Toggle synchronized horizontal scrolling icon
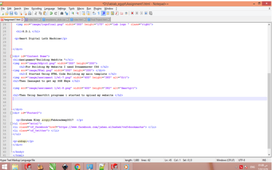This screenshot has width=272, height=170. [x=88, y=13]
